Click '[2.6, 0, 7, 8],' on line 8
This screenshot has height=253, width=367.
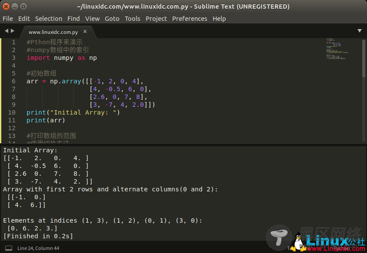(x=118, y=97)
